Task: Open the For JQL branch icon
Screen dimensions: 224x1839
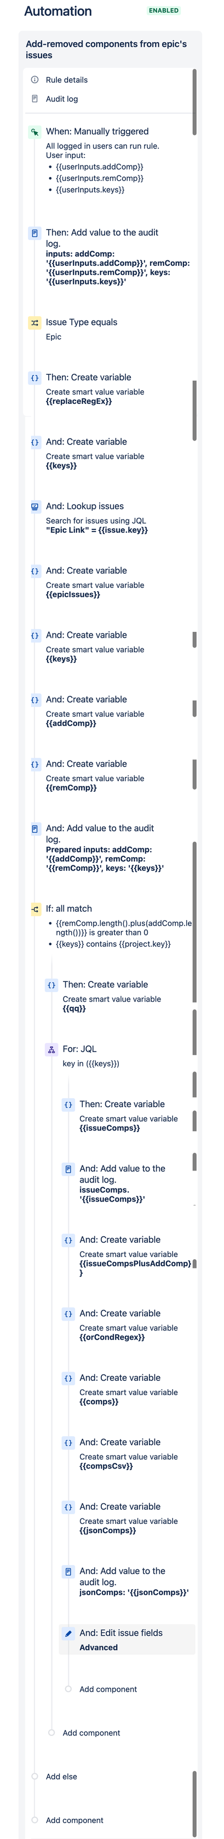Action: coord(51,1049)
